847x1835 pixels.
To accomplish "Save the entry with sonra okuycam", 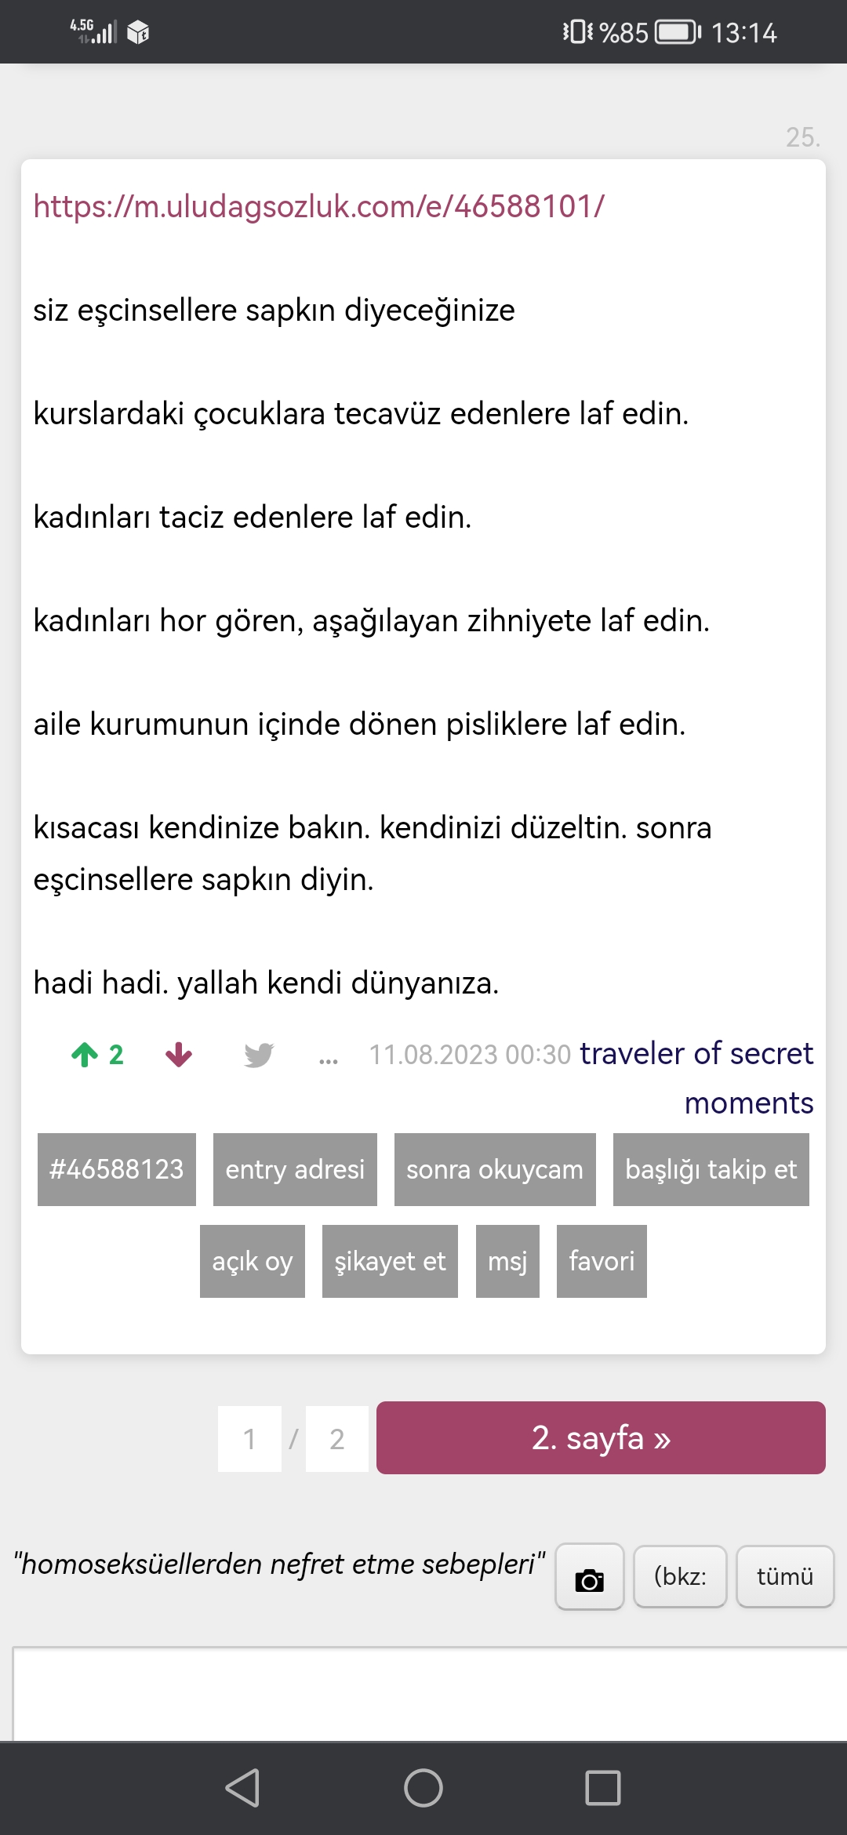I will 495,1169.
